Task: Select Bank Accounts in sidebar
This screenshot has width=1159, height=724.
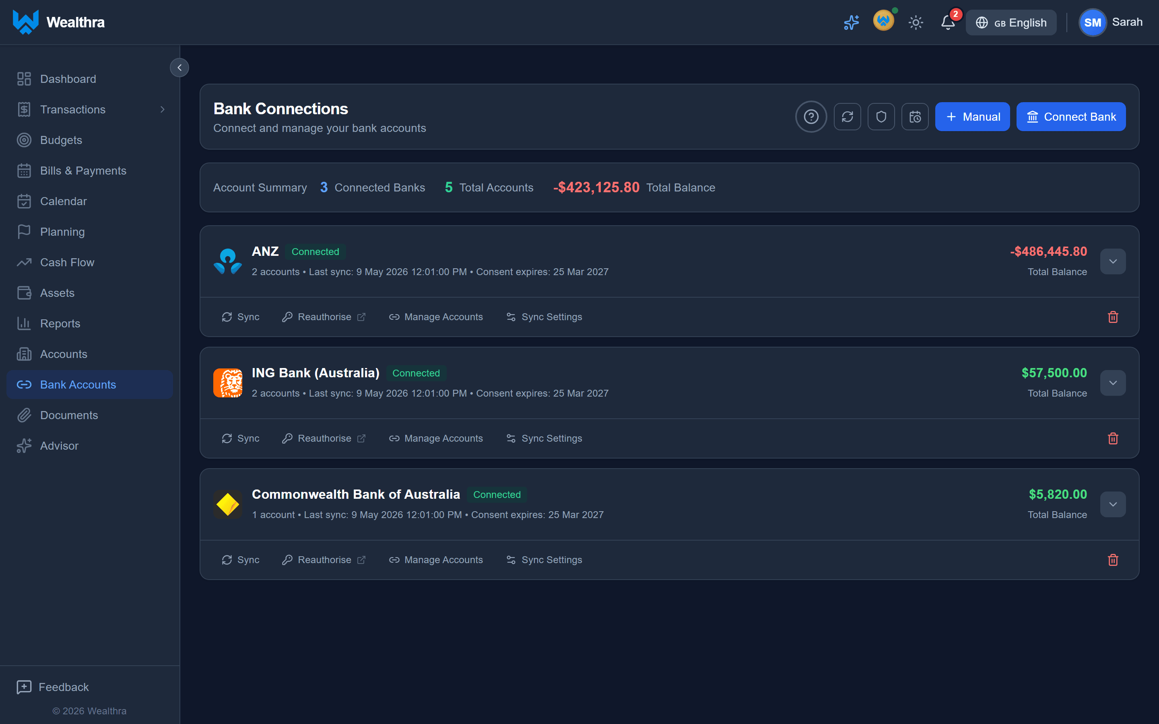Action: tap(90, 385)
